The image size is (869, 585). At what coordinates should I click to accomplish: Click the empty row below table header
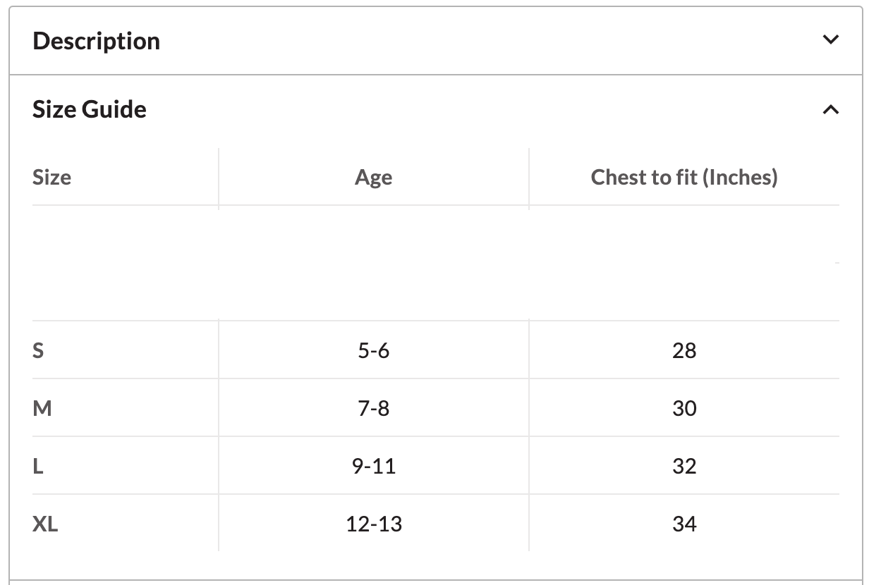(x=435, y=264)
